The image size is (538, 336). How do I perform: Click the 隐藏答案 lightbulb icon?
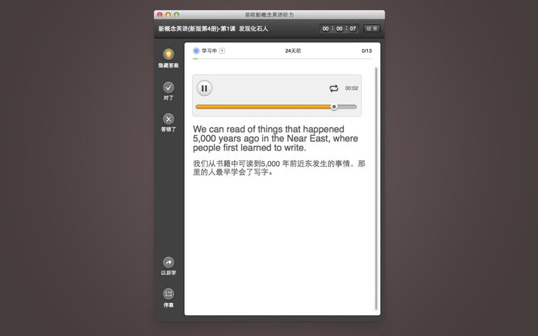(168, 54)
